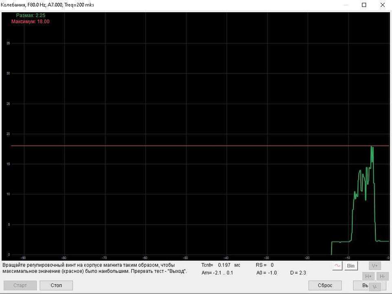Select the sine wave display mode icon

[x=337, y=265]
